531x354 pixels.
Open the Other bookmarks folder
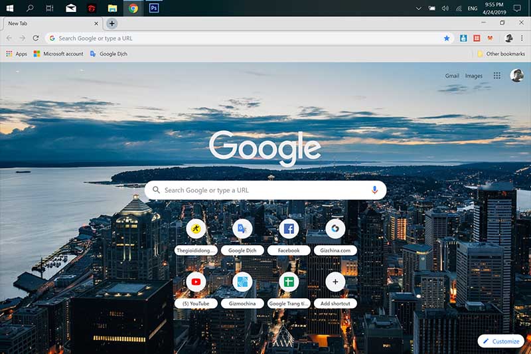(501, 54)
